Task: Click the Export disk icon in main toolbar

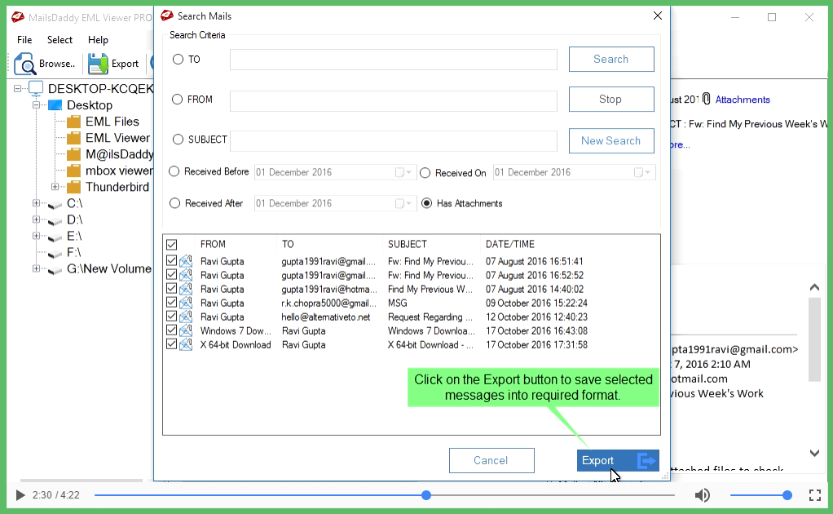Action: coord(98,64)
